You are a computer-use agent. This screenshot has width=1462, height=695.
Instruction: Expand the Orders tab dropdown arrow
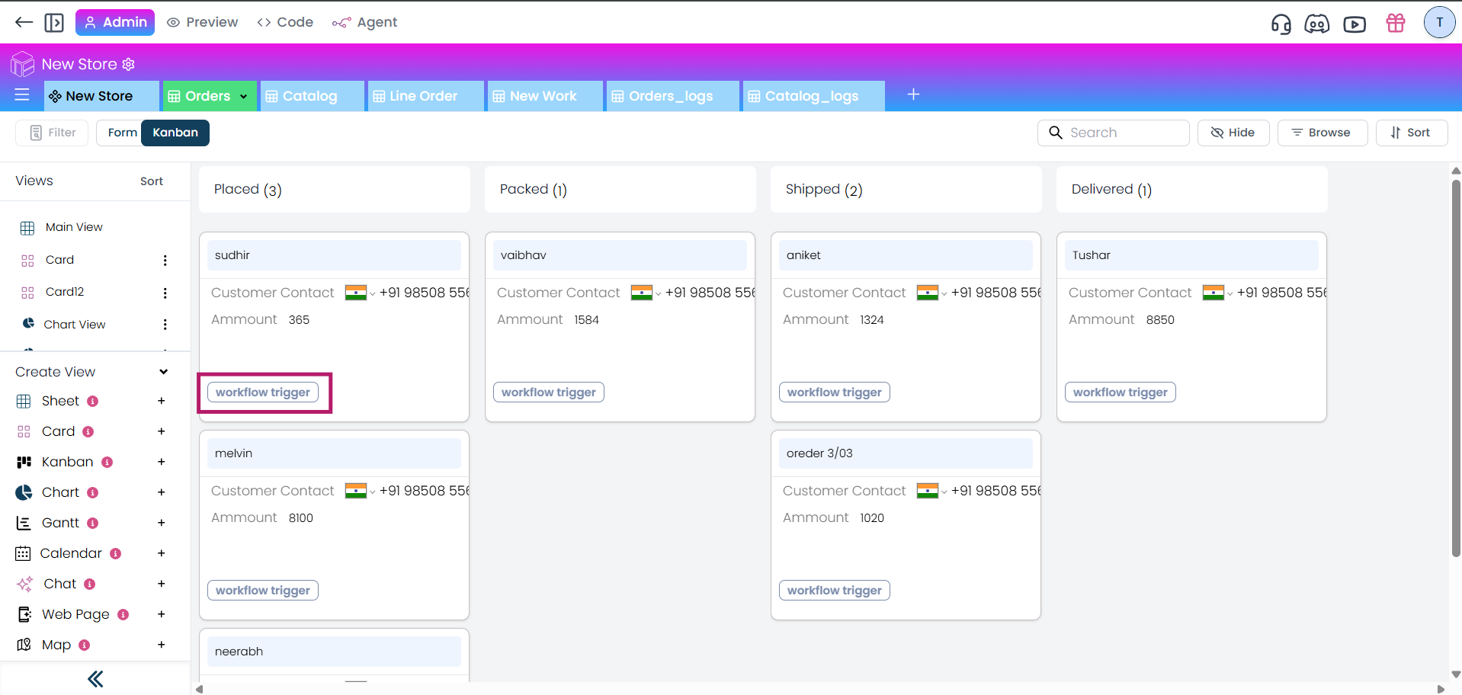244,97
